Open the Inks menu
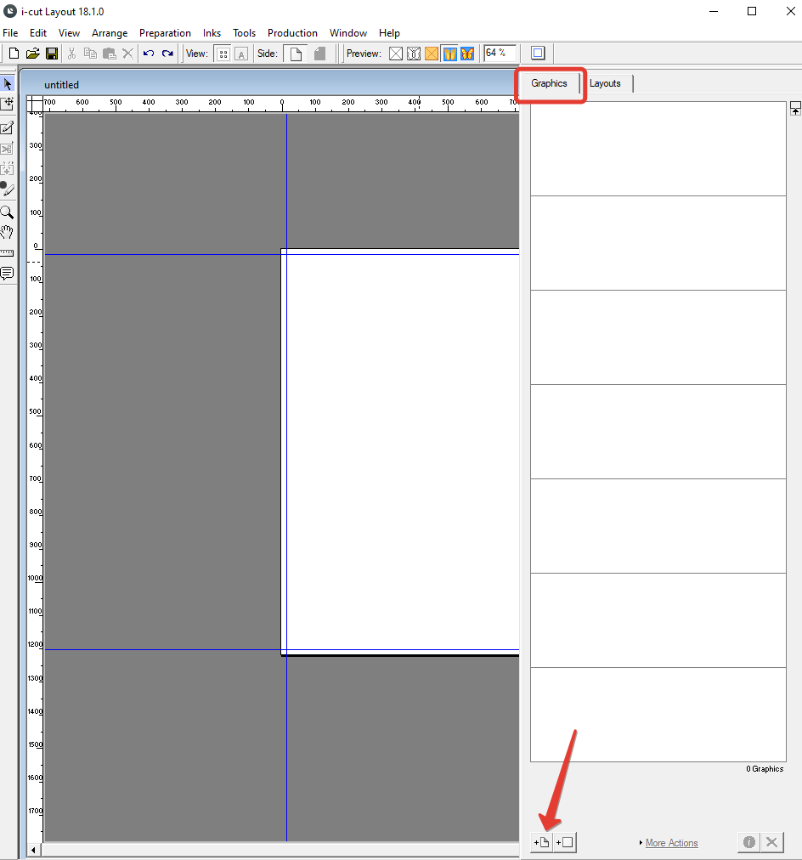Viewport: 802px width, 860px height. 212,33
